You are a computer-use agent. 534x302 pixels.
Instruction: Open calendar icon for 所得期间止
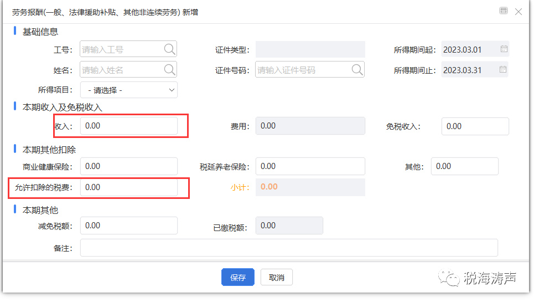tap(503, 69)
